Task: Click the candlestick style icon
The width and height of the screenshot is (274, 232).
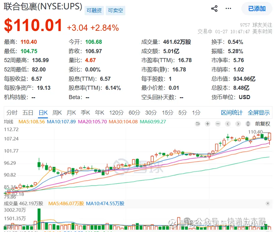Action: 248,124
